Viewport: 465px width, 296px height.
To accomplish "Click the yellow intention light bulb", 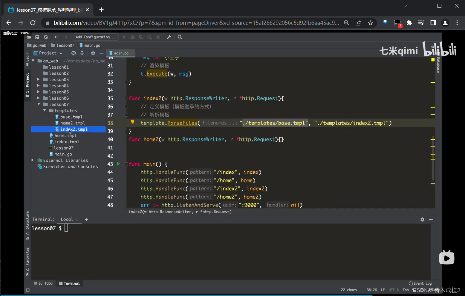I will coord(133,122).
